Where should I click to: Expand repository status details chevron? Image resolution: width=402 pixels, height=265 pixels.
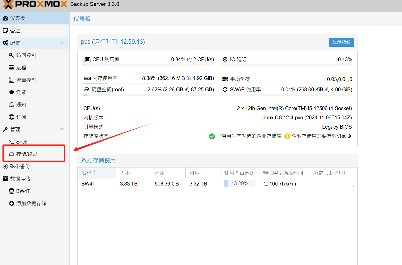pos(350,136)
